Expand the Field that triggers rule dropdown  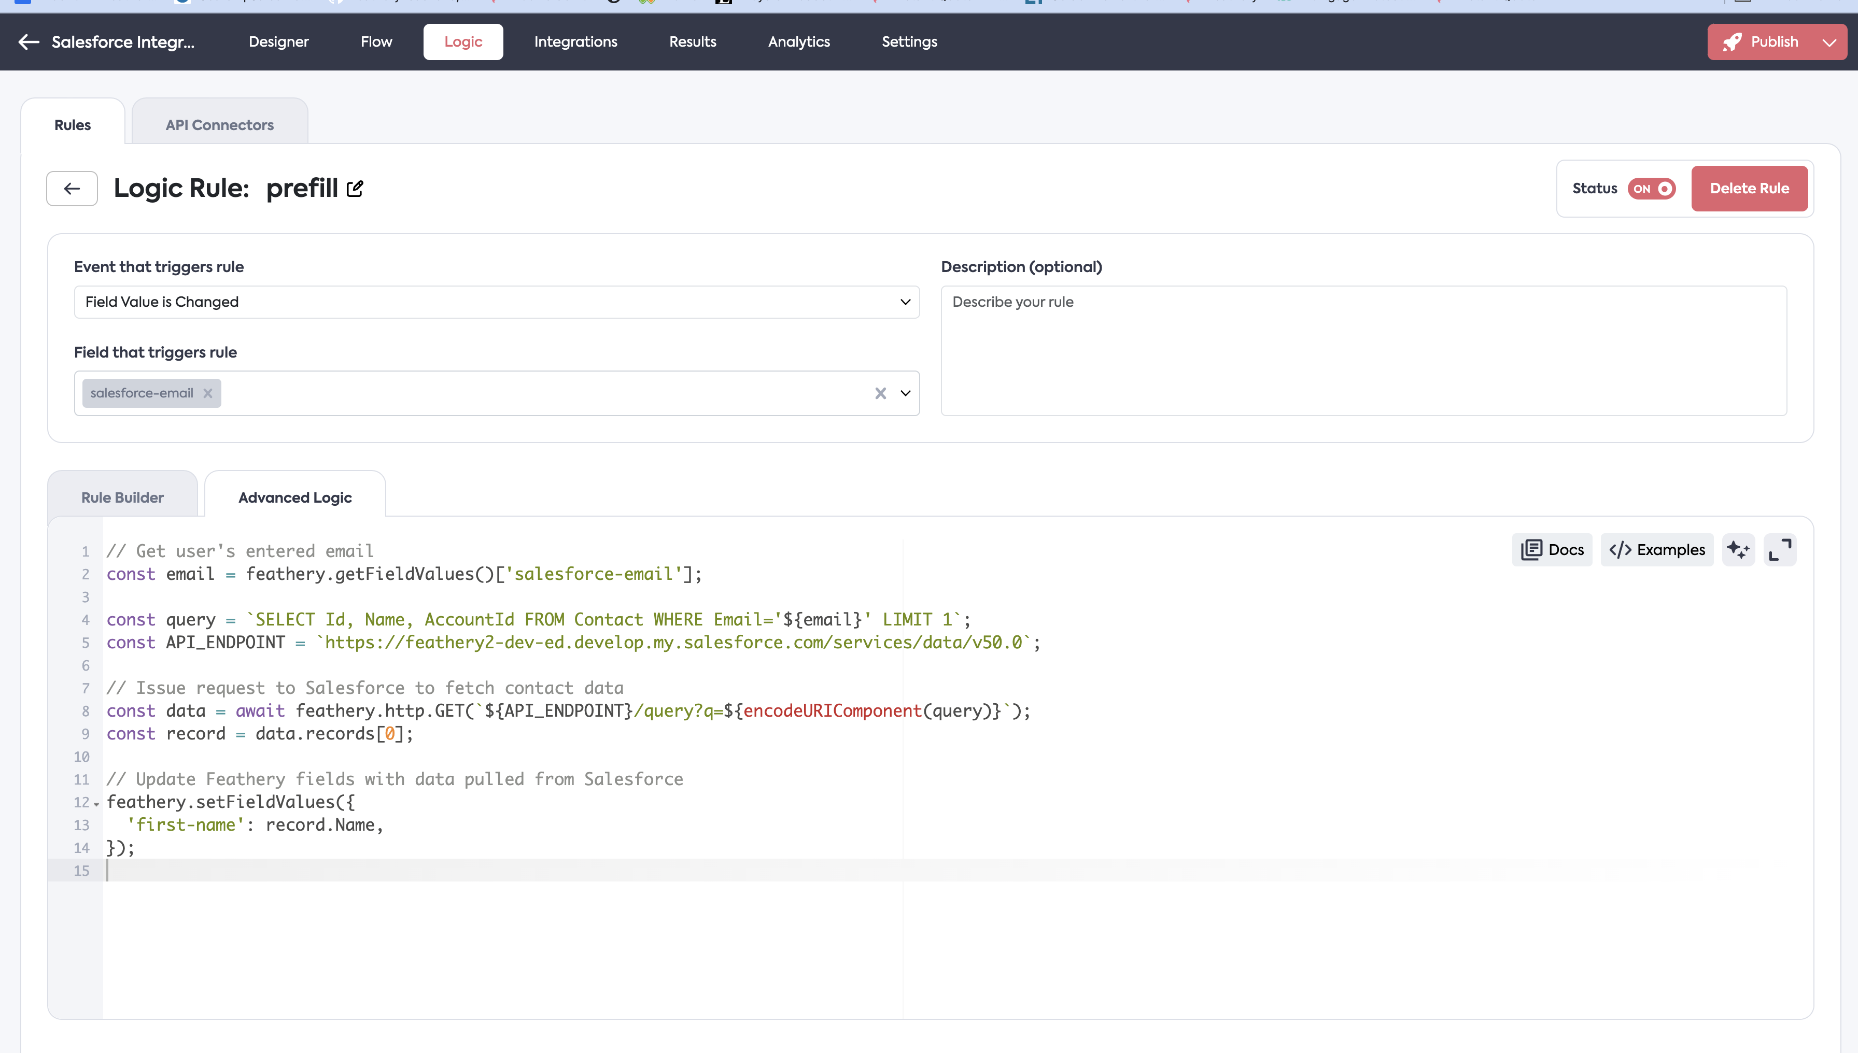tap(905, 393)
